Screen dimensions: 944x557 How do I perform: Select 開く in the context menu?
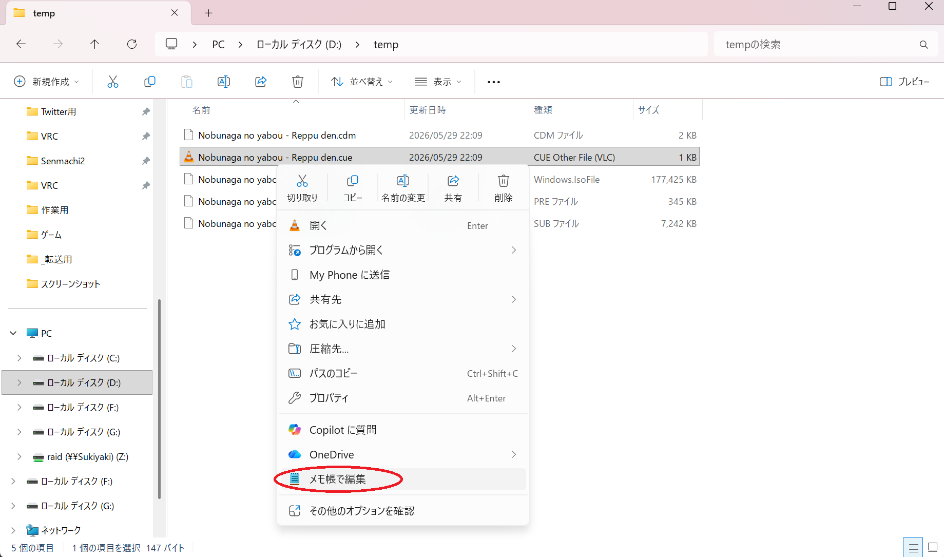(x=402, y=225)
